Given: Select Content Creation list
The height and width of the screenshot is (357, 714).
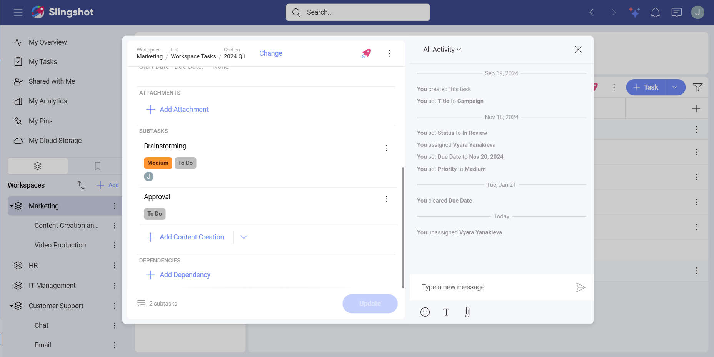Looking at the screenshot, I should pyautogui.click(x=67, y=226).
